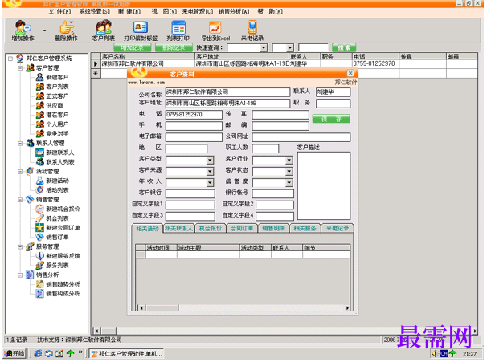Click the green 搜索 button
Viewport: 487px width, 362px height.
[344, 48]
